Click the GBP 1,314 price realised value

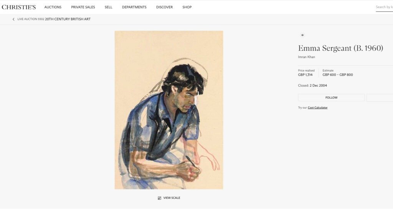[305, 75]
